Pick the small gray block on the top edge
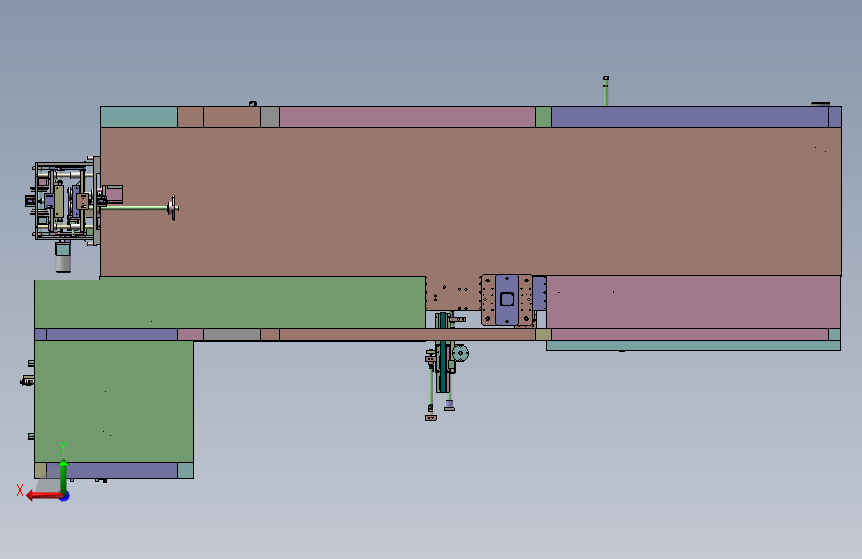This screenshot has width=862, height=559. 269,117
